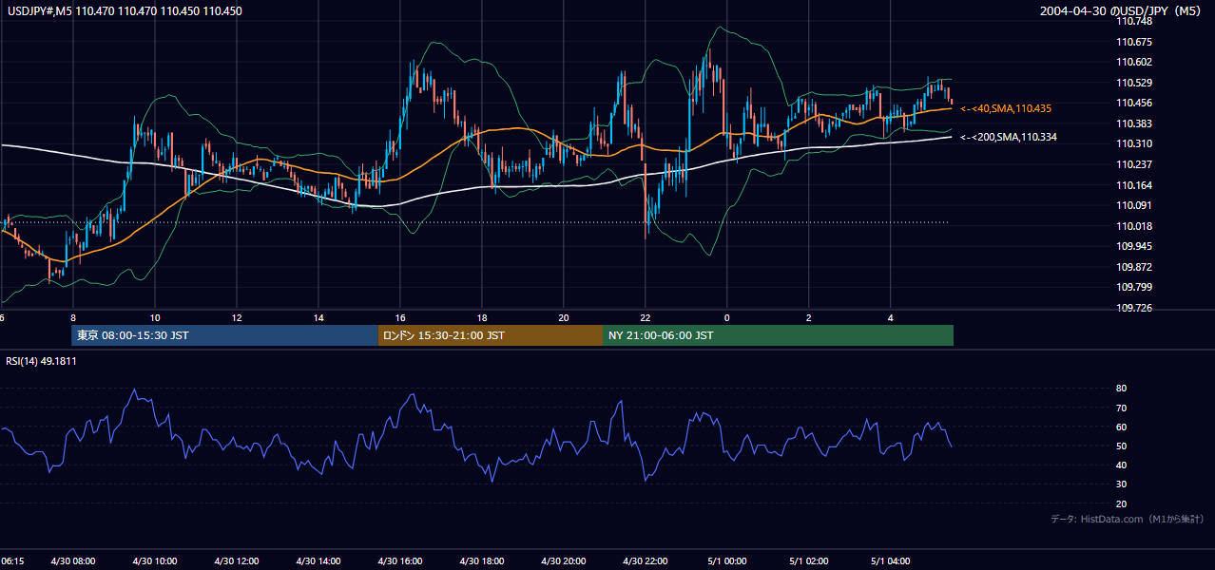Click price axis value 110.602

tap(1134, 63)
